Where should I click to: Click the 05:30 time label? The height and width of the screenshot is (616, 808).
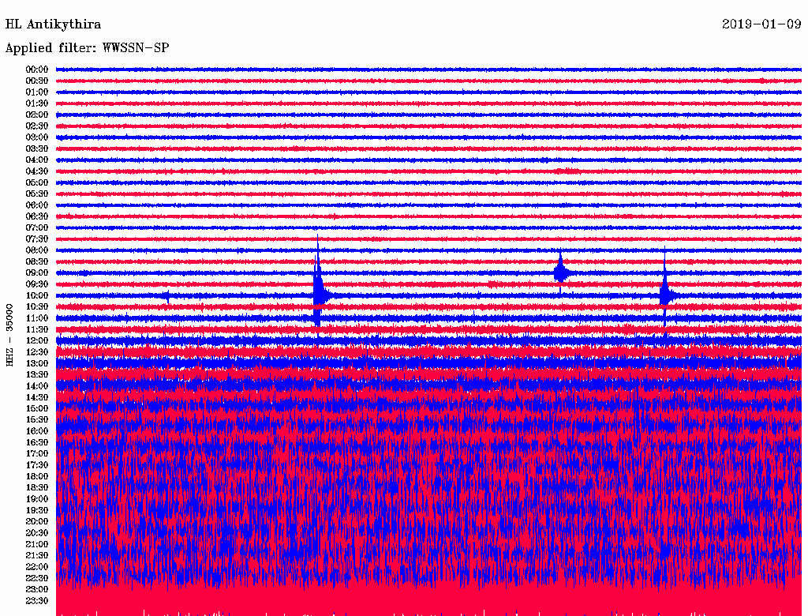[x=37, y=193]
